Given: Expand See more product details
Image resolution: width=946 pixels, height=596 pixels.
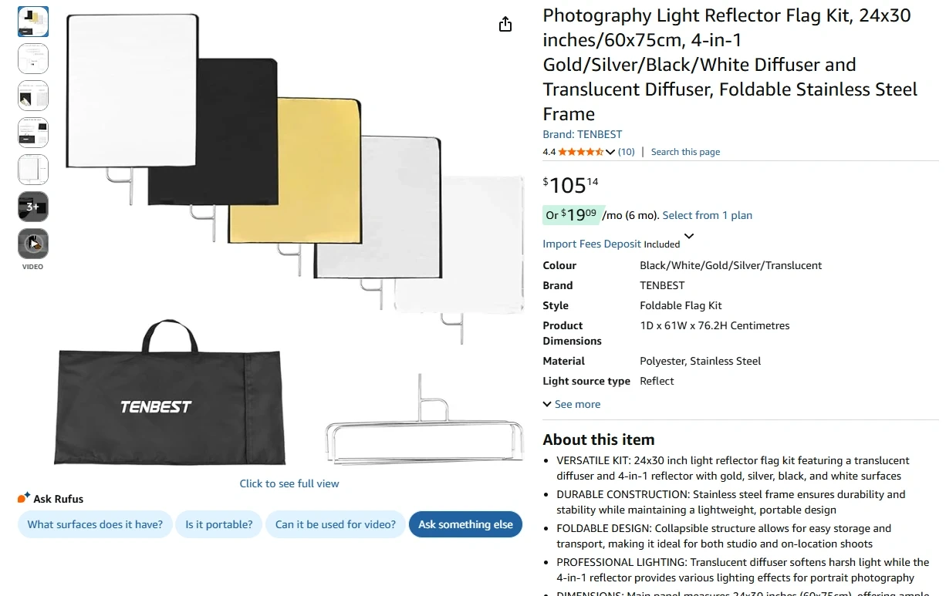Looking at the screenshot, I should pyautogui.click(x=571, y=404).
